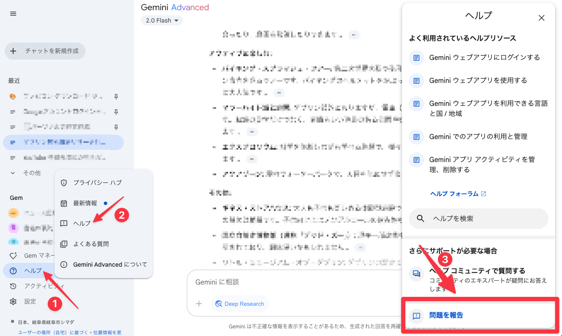Click the 問題を報告 feedback icon
The height and width of the screenshot is (336, 562).
pyautogui.click(x=417, y=316)
